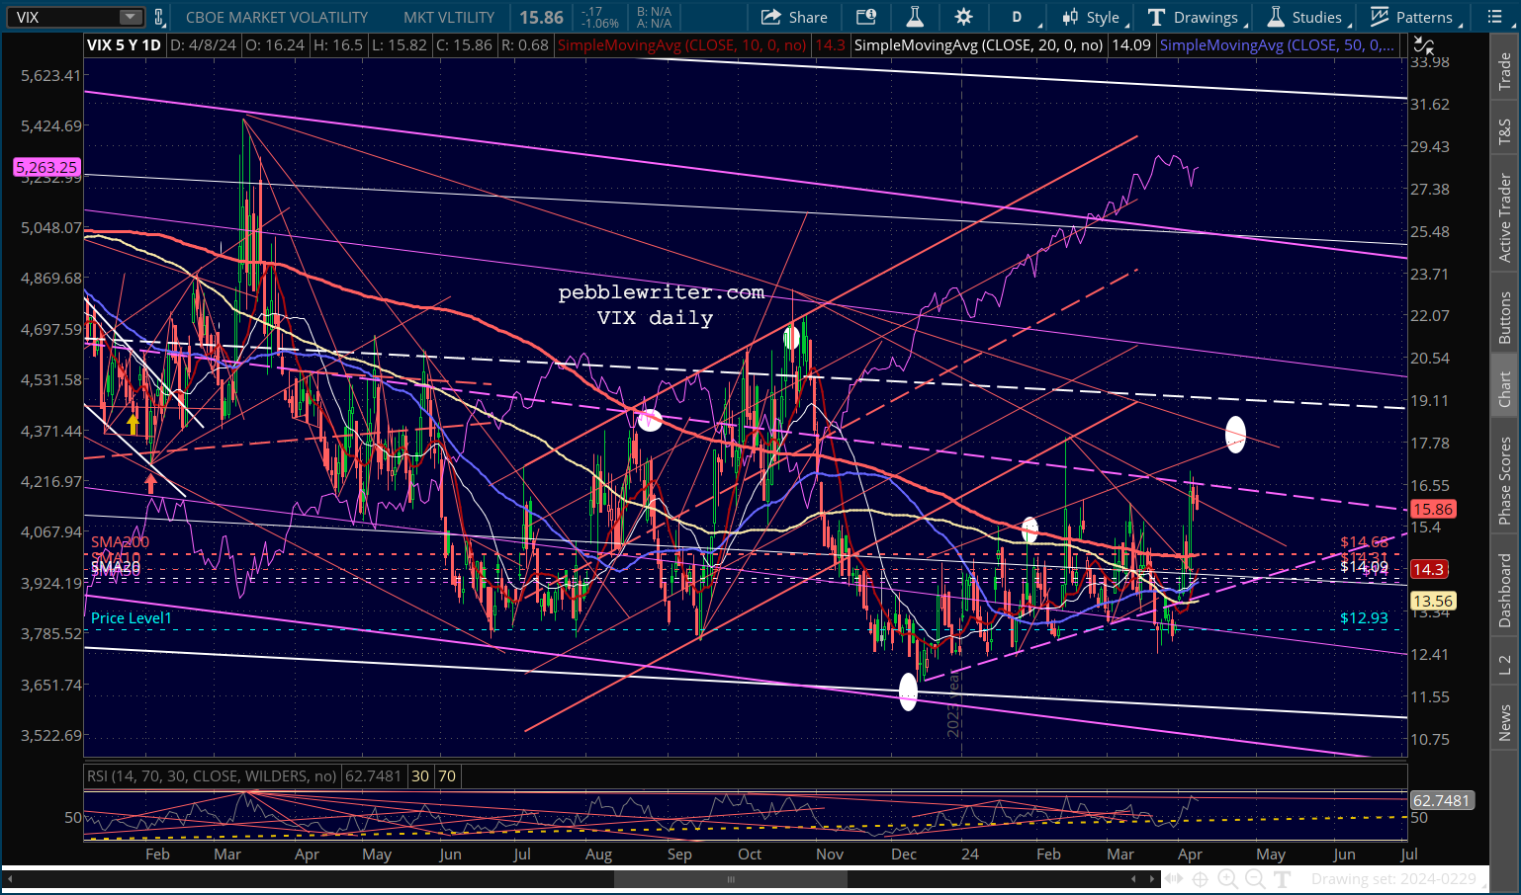Screen dimensions: 1521x895
Task: Open the Patterns menu
Action: pyautogui.click(x=1412, y=17)
